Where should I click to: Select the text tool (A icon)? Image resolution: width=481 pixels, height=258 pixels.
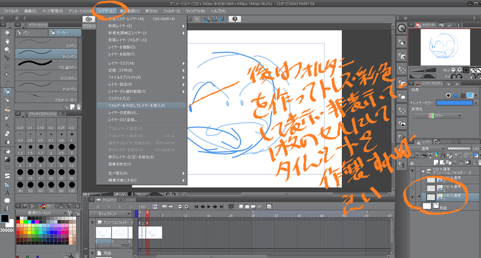pos(8,192)
